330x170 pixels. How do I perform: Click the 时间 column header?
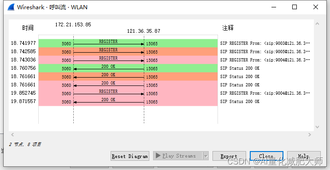(28, 28)
